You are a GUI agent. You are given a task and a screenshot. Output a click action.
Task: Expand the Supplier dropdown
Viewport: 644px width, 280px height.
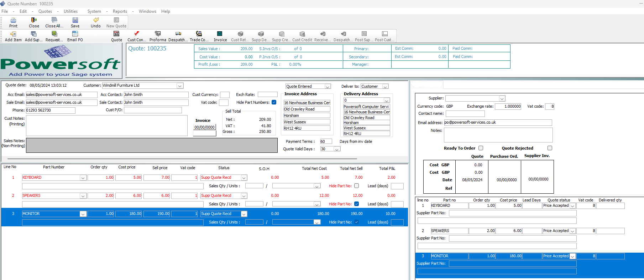tap(502, 98)
